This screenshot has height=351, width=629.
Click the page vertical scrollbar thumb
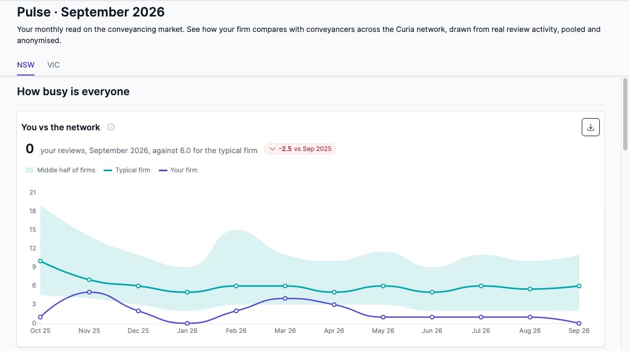pyautogui.click(x=625, y=114)
